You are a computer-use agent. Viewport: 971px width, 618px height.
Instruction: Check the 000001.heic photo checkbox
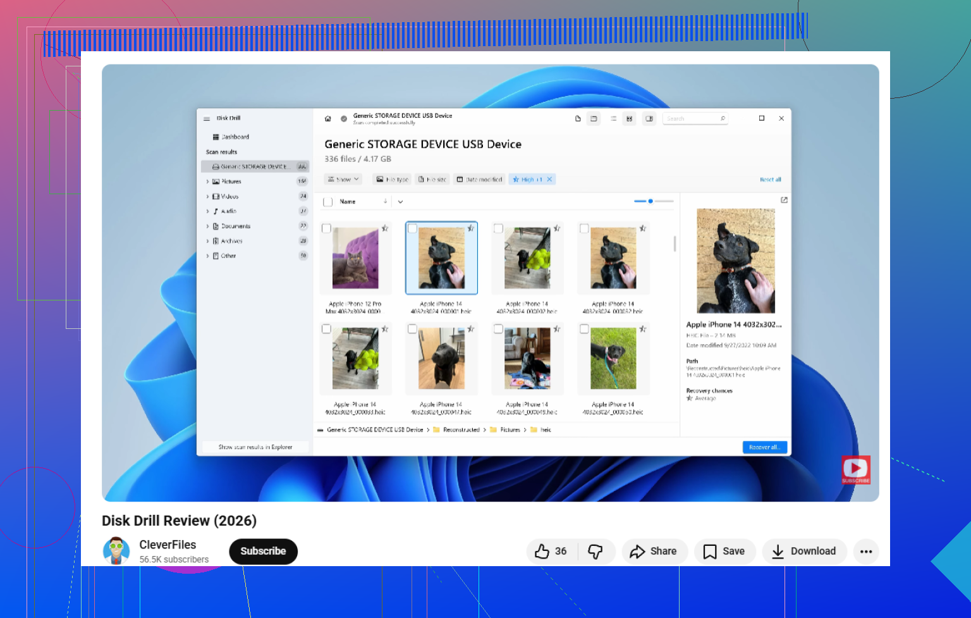[x=412, y=228]
